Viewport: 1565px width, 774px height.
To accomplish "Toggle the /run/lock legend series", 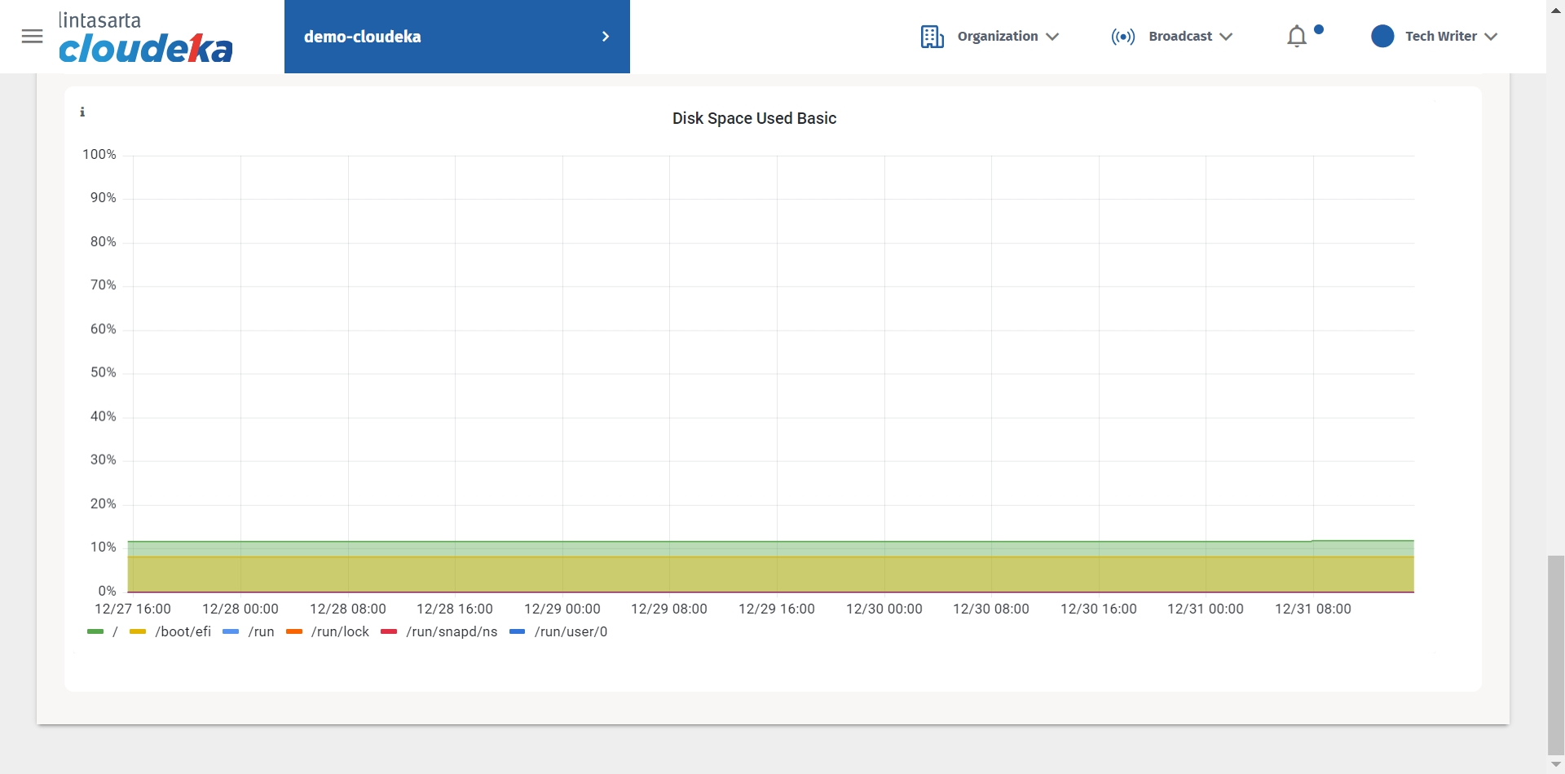I will coord(339,631).
